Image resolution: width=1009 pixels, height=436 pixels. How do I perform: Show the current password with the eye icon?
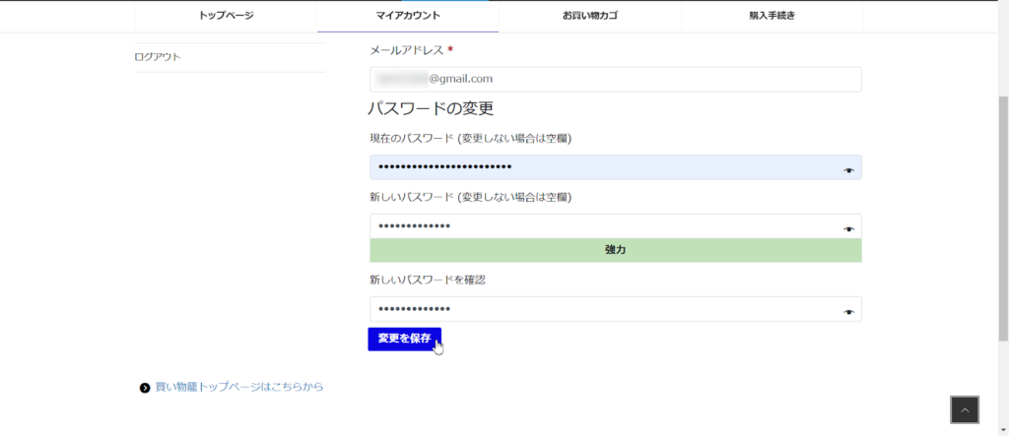848,170
